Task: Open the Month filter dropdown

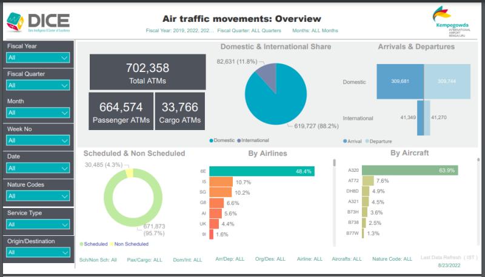Action: click(38, 113)
